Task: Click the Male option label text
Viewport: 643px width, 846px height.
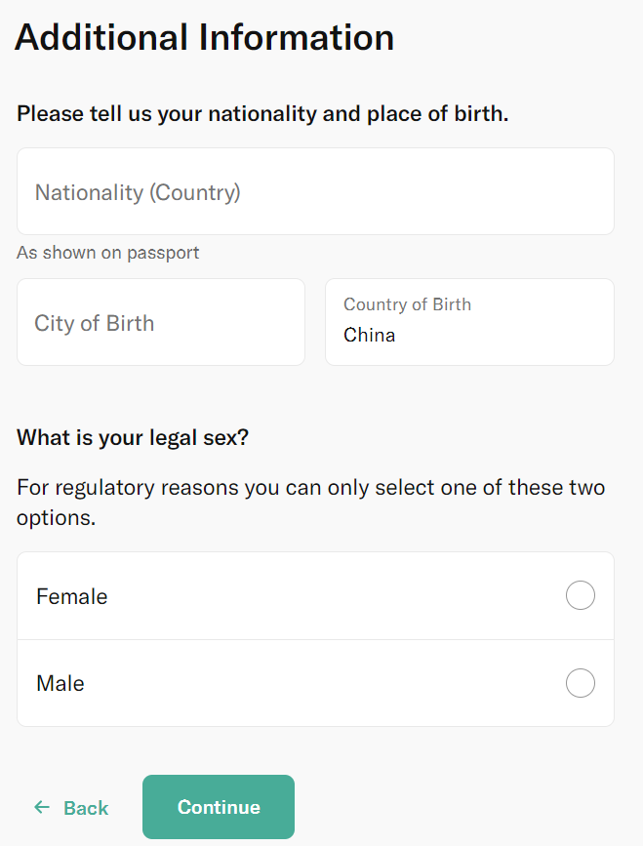Action: tap(60, 684)
